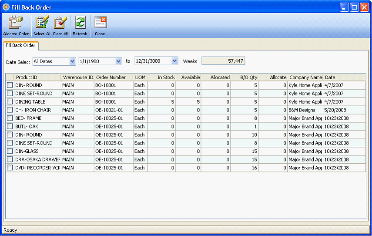Select the CH- IRON CHAIR product cell
372x236 pixels.
point(37,110)
